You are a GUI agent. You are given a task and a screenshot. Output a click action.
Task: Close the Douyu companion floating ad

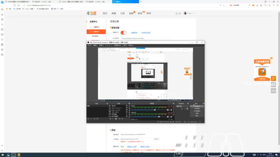tap(272, 58)
